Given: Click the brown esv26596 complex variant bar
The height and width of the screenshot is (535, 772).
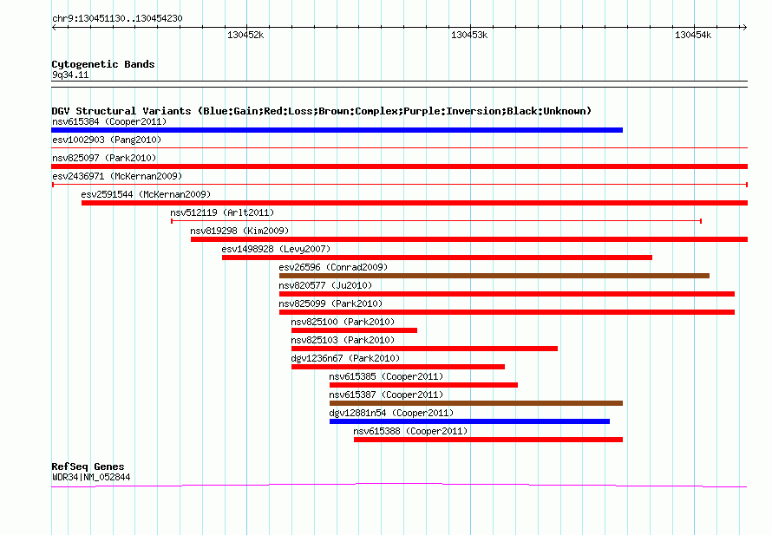Looking at the screenshot, I should click(x=494, y=276).
